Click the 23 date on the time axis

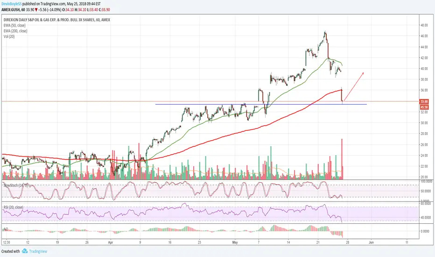[199, 242]
